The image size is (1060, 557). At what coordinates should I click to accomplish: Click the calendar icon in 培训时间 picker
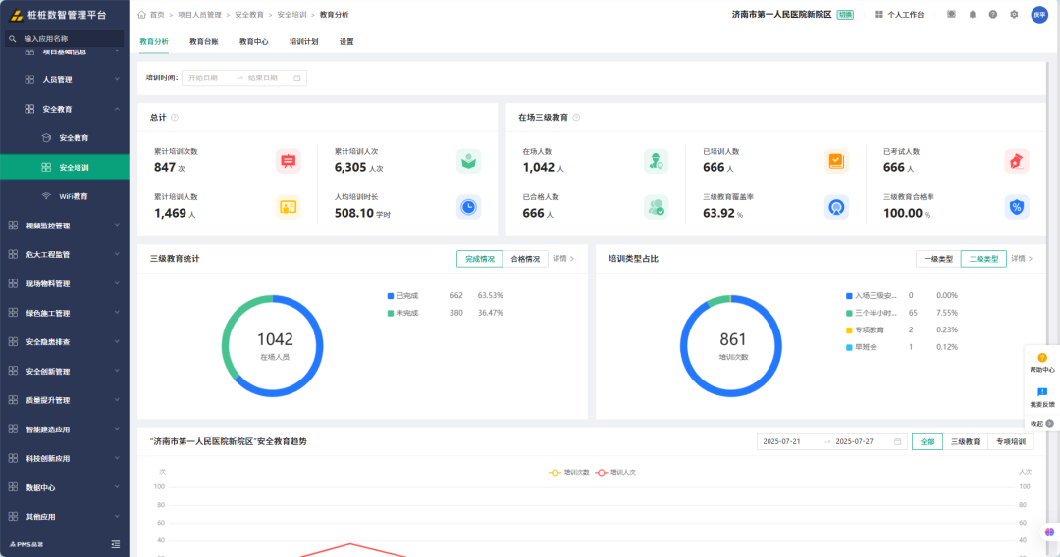[296, 78]
